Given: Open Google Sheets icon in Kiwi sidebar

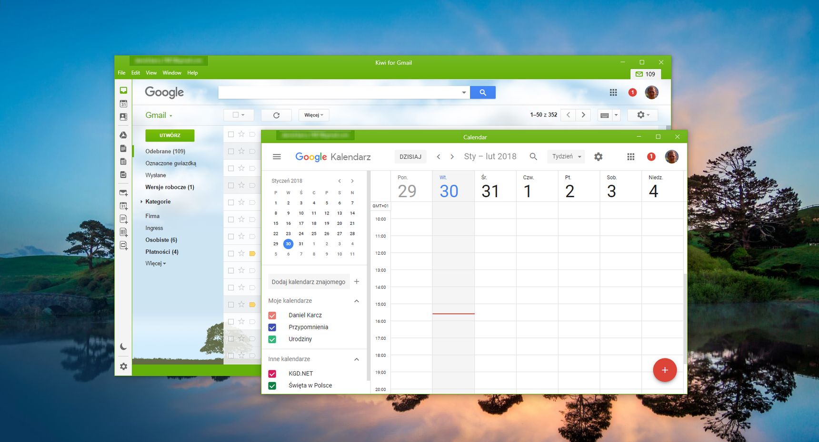Looking at the screenshot, I should pyautogui.click(x=123, y=162).
